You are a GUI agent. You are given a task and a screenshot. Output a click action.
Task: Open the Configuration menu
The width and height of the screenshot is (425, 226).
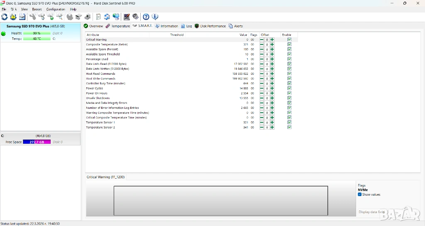point(56,9)
